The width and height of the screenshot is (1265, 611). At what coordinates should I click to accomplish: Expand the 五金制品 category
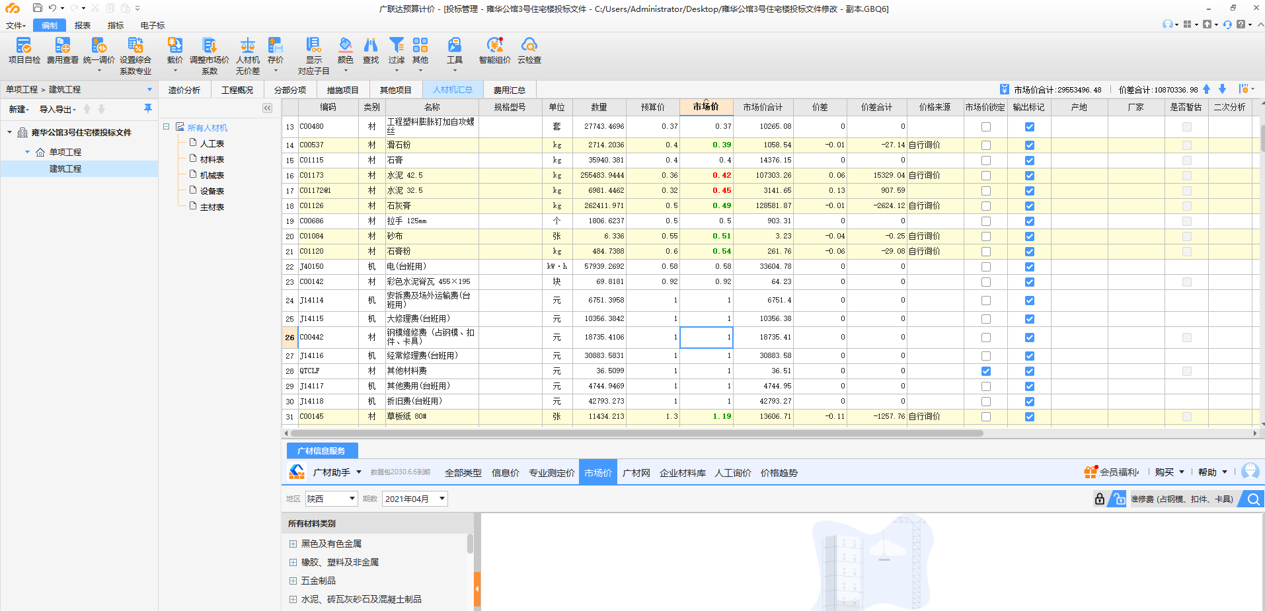pos(293,581)
